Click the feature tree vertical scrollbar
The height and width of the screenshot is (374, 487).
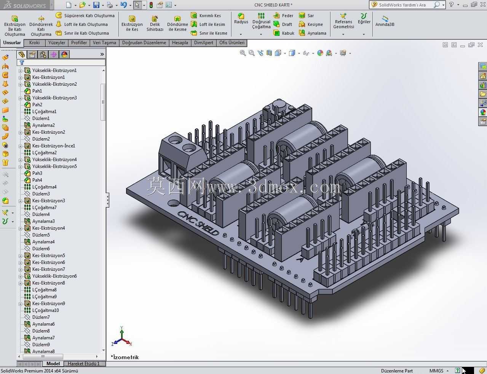point(103,102)
